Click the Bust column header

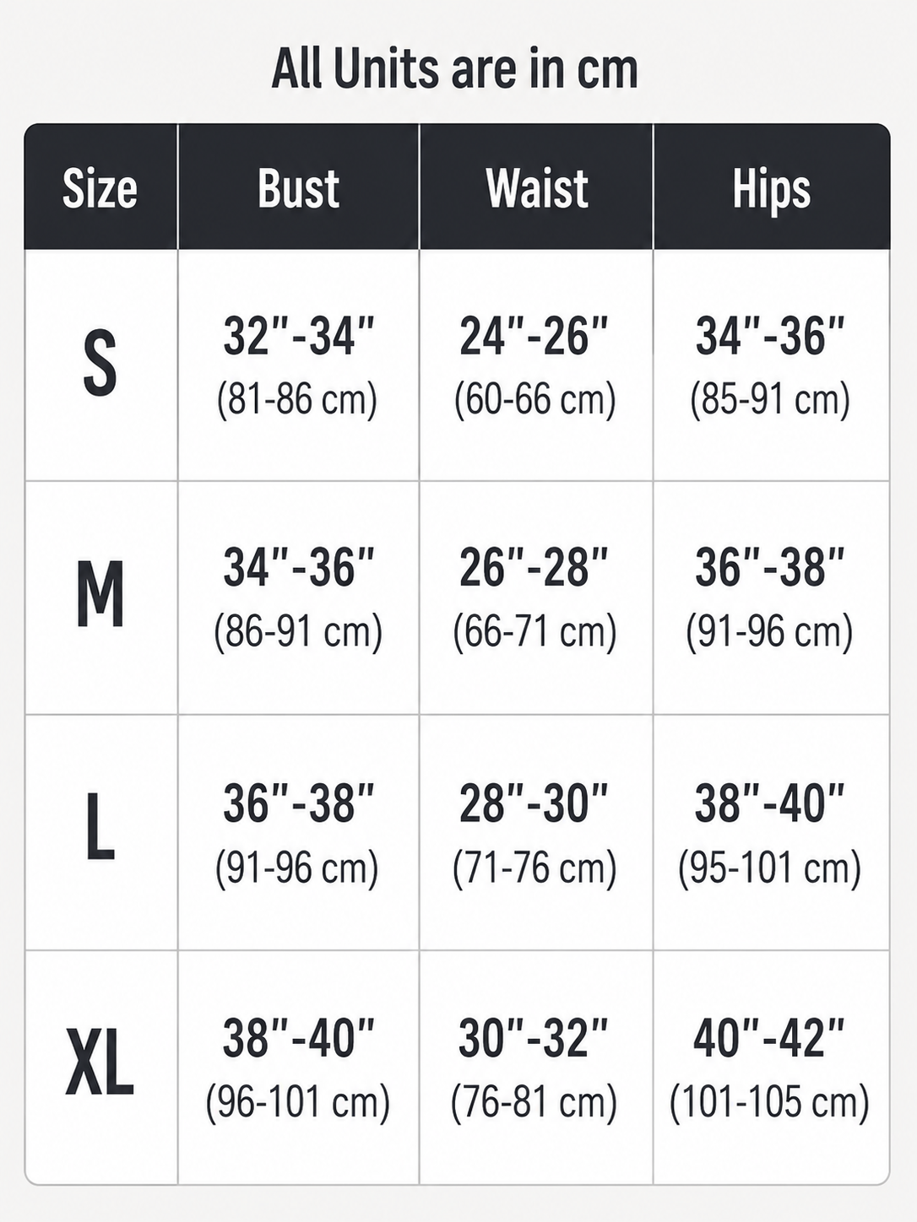(x=298, y=188)
